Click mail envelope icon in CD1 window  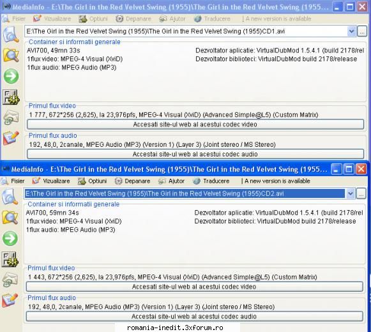pyautogui.click(x=11, y=117)
